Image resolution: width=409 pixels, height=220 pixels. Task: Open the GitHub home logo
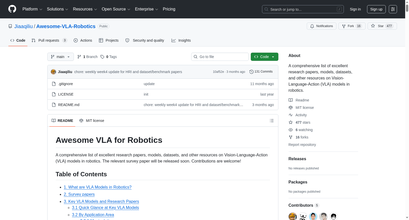click(12, 9)
